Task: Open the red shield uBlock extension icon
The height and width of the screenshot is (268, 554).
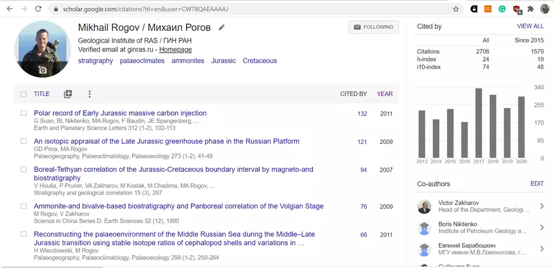Action: (x=517, y=9)
